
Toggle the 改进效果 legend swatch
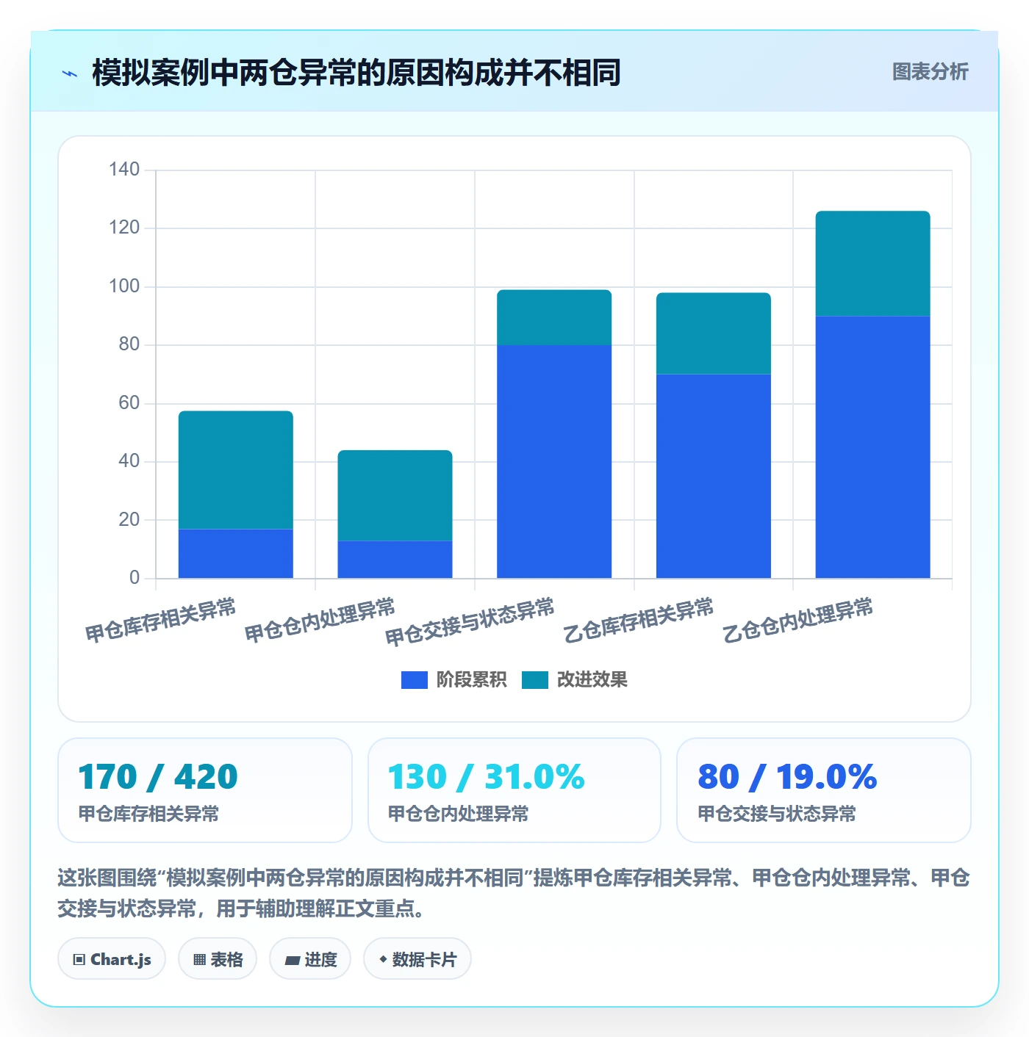pos(534,680)
